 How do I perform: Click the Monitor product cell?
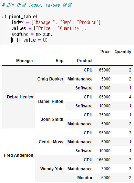coord(85,178)
